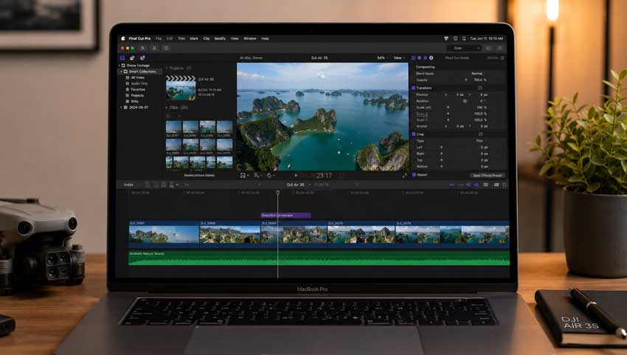This screenshot has height=355, width=627.
Task: Toggle the Distort effect checkbox
Action: click(x=414, y=175)
